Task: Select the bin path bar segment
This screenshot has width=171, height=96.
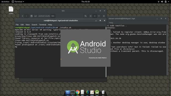Action: 53,16
